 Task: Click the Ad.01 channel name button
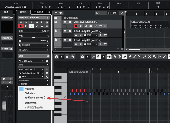[5, 18]
